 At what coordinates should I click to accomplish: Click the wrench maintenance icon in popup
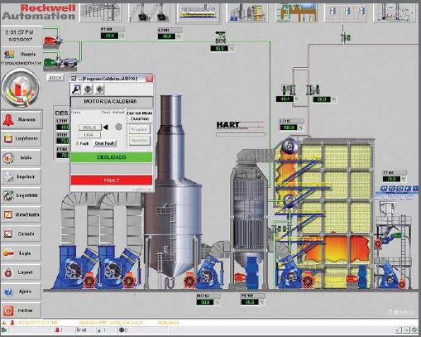pyautogui.click(x=76, y=89)
